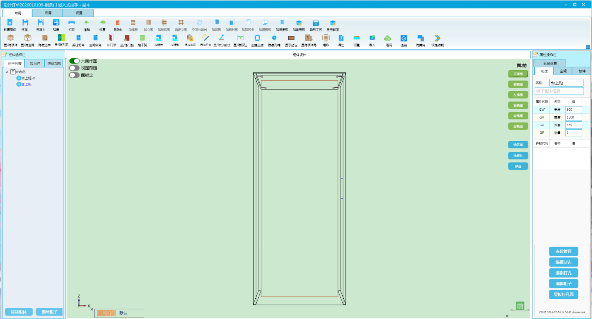592x319 pixels.
Task: Click the 新建柜体 (new cabinet) icon
Action: click(10, 23)
